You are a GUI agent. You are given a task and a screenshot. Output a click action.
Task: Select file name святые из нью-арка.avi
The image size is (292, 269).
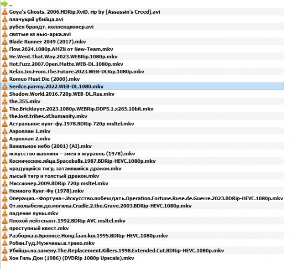40,34
